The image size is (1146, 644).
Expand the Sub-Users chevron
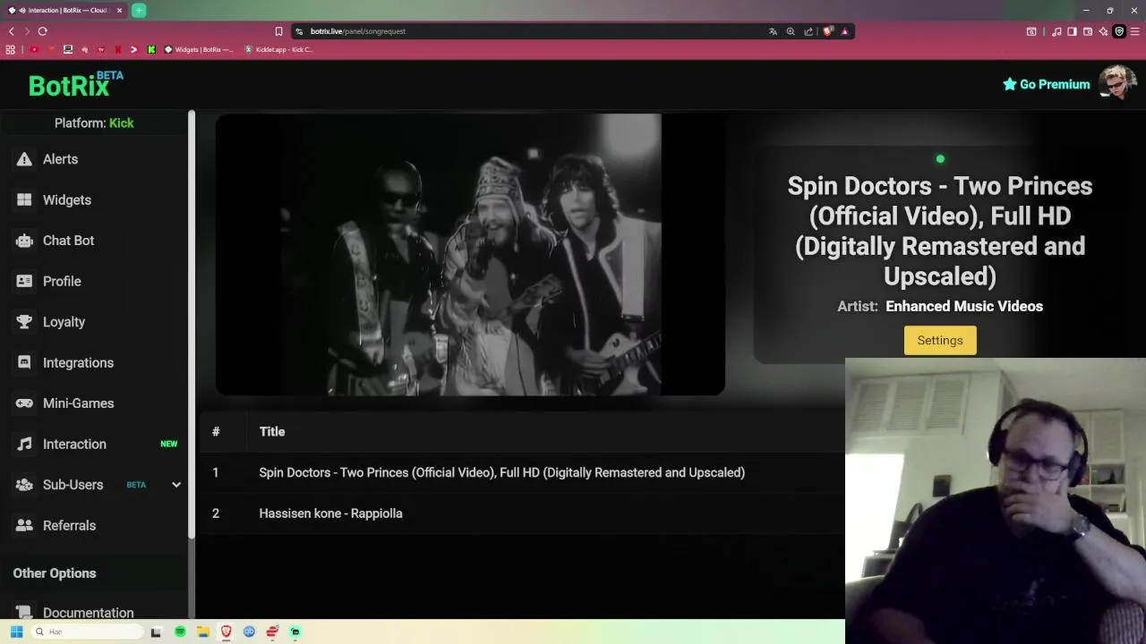176,485
